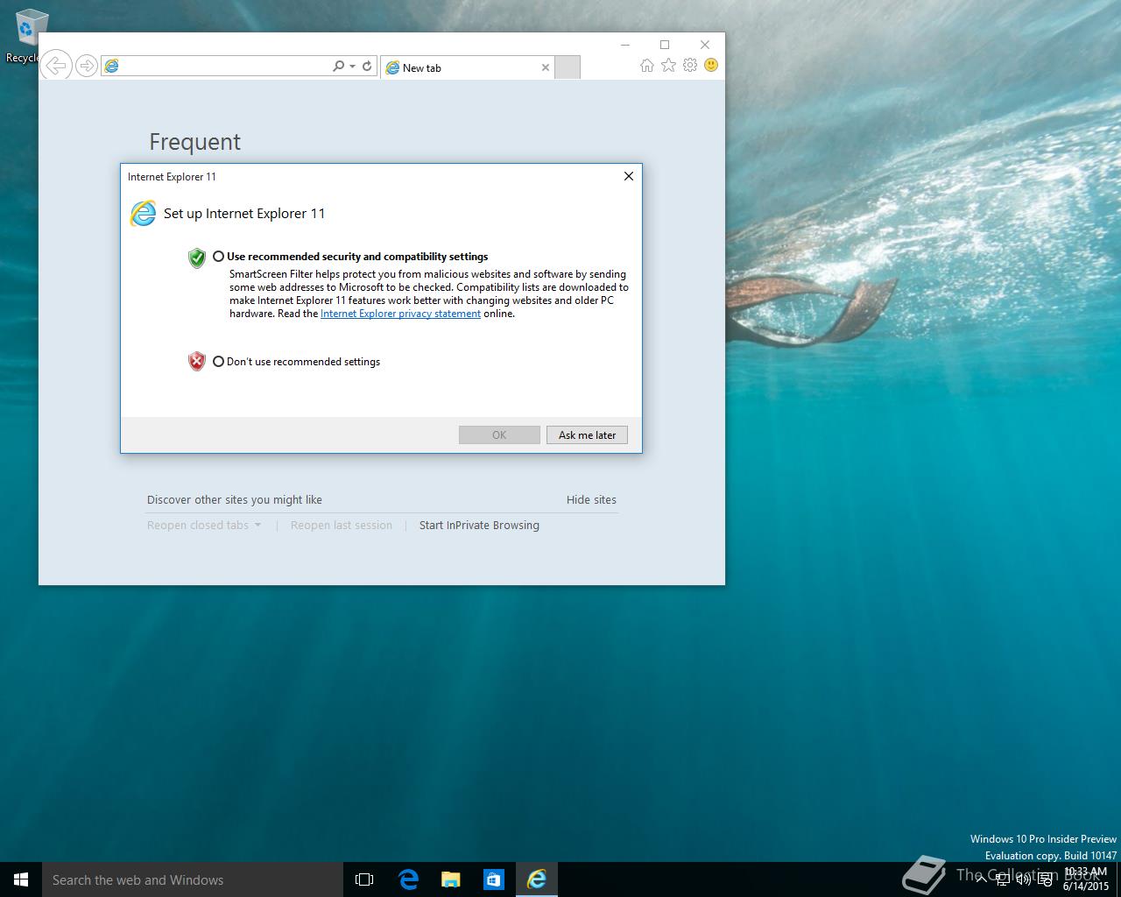Expand the address bar autocomplete dropdown arrow
Image resolution: width=1121 pixels, height=897 pixels.
[x=352, y=67]
